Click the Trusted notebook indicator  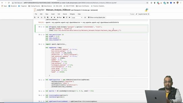pos(132,14)
